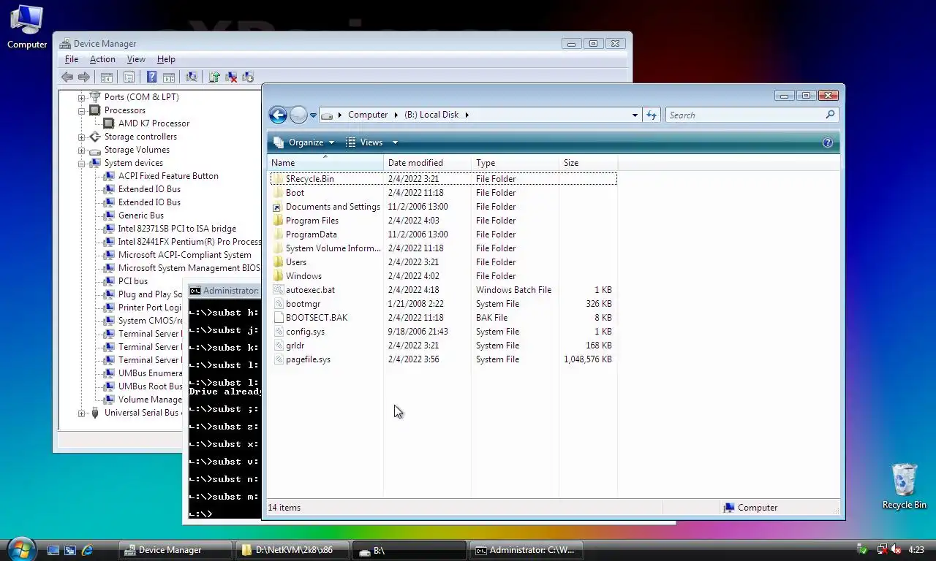The height and width of the screenshot is (561, 936).
Task: Sort by Size column header
Action: point(589,163)
